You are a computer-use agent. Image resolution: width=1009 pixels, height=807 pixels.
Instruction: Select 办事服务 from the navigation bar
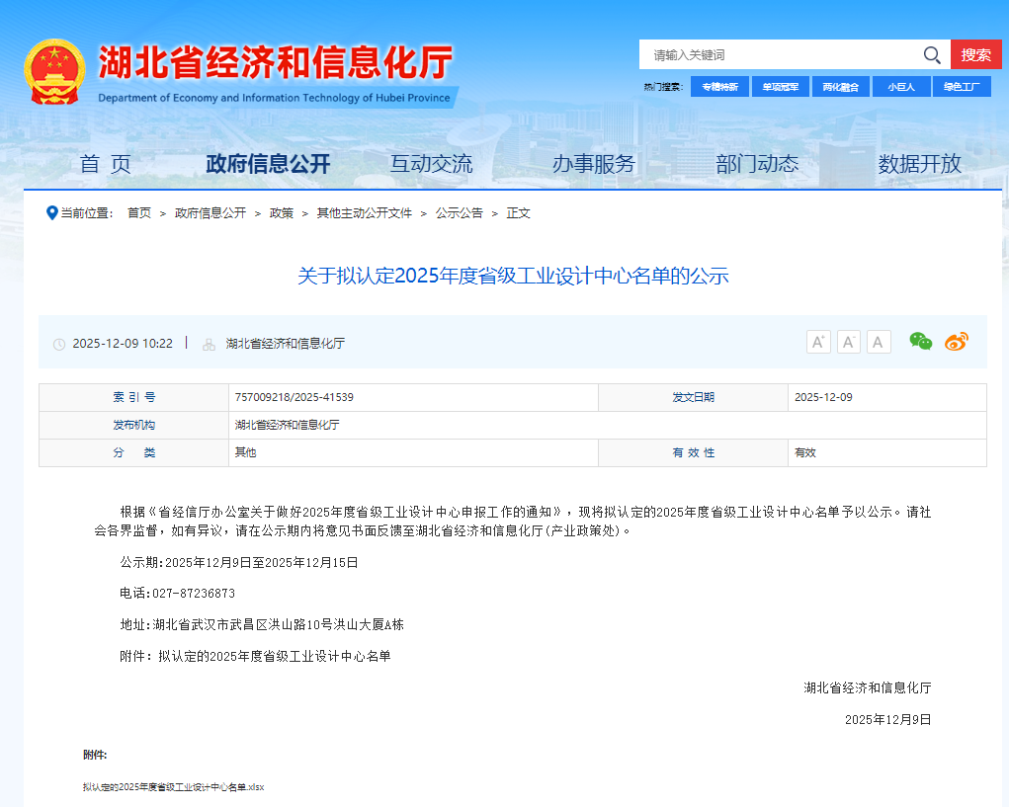593,164
